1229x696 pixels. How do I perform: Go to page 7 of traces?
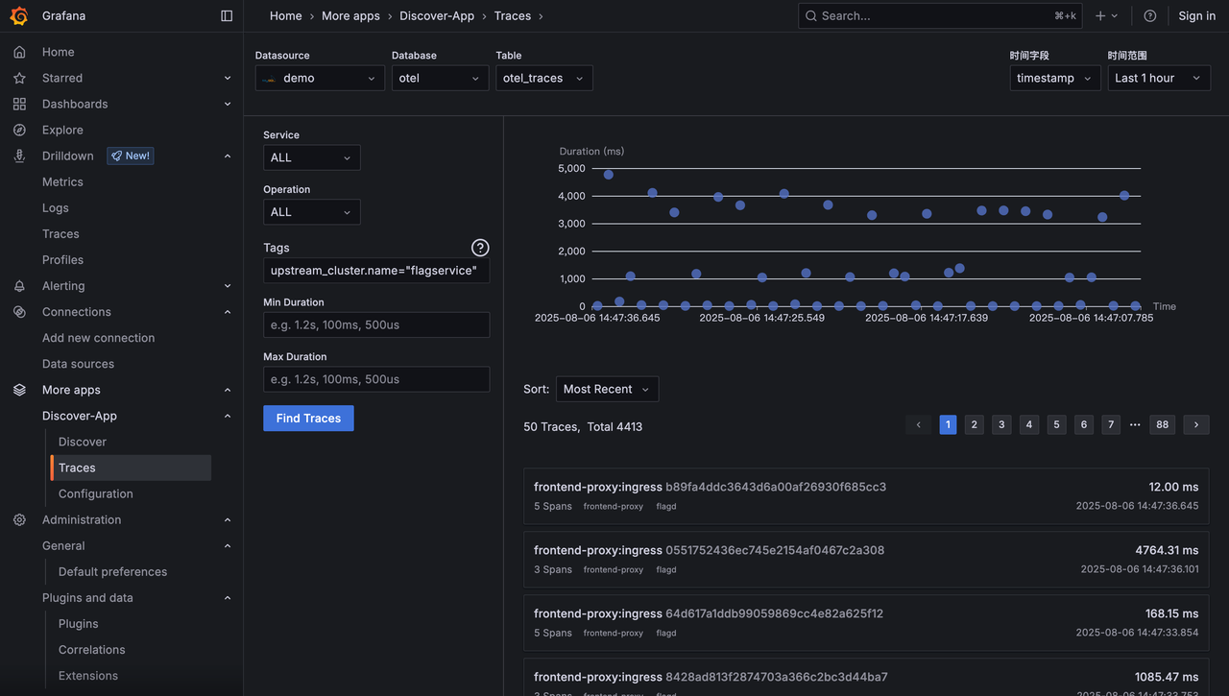pyautogui.click(x=1111, y=424)
